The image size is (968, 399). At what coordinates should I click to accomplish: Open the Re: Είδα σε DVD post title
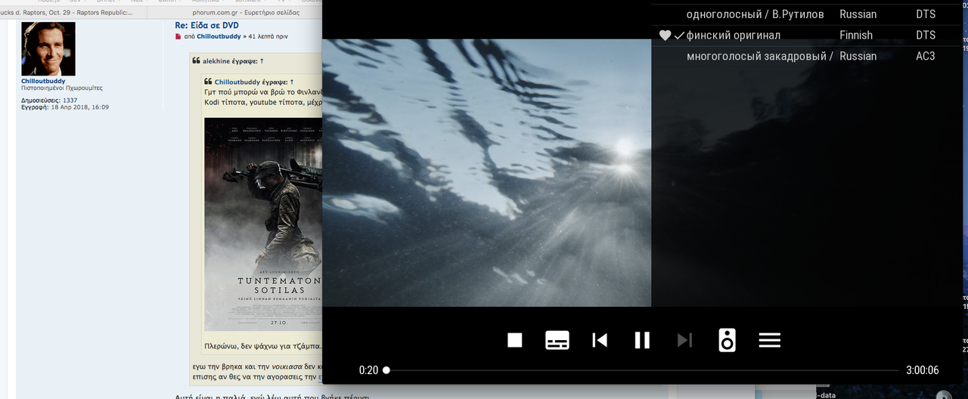(206, 26)
